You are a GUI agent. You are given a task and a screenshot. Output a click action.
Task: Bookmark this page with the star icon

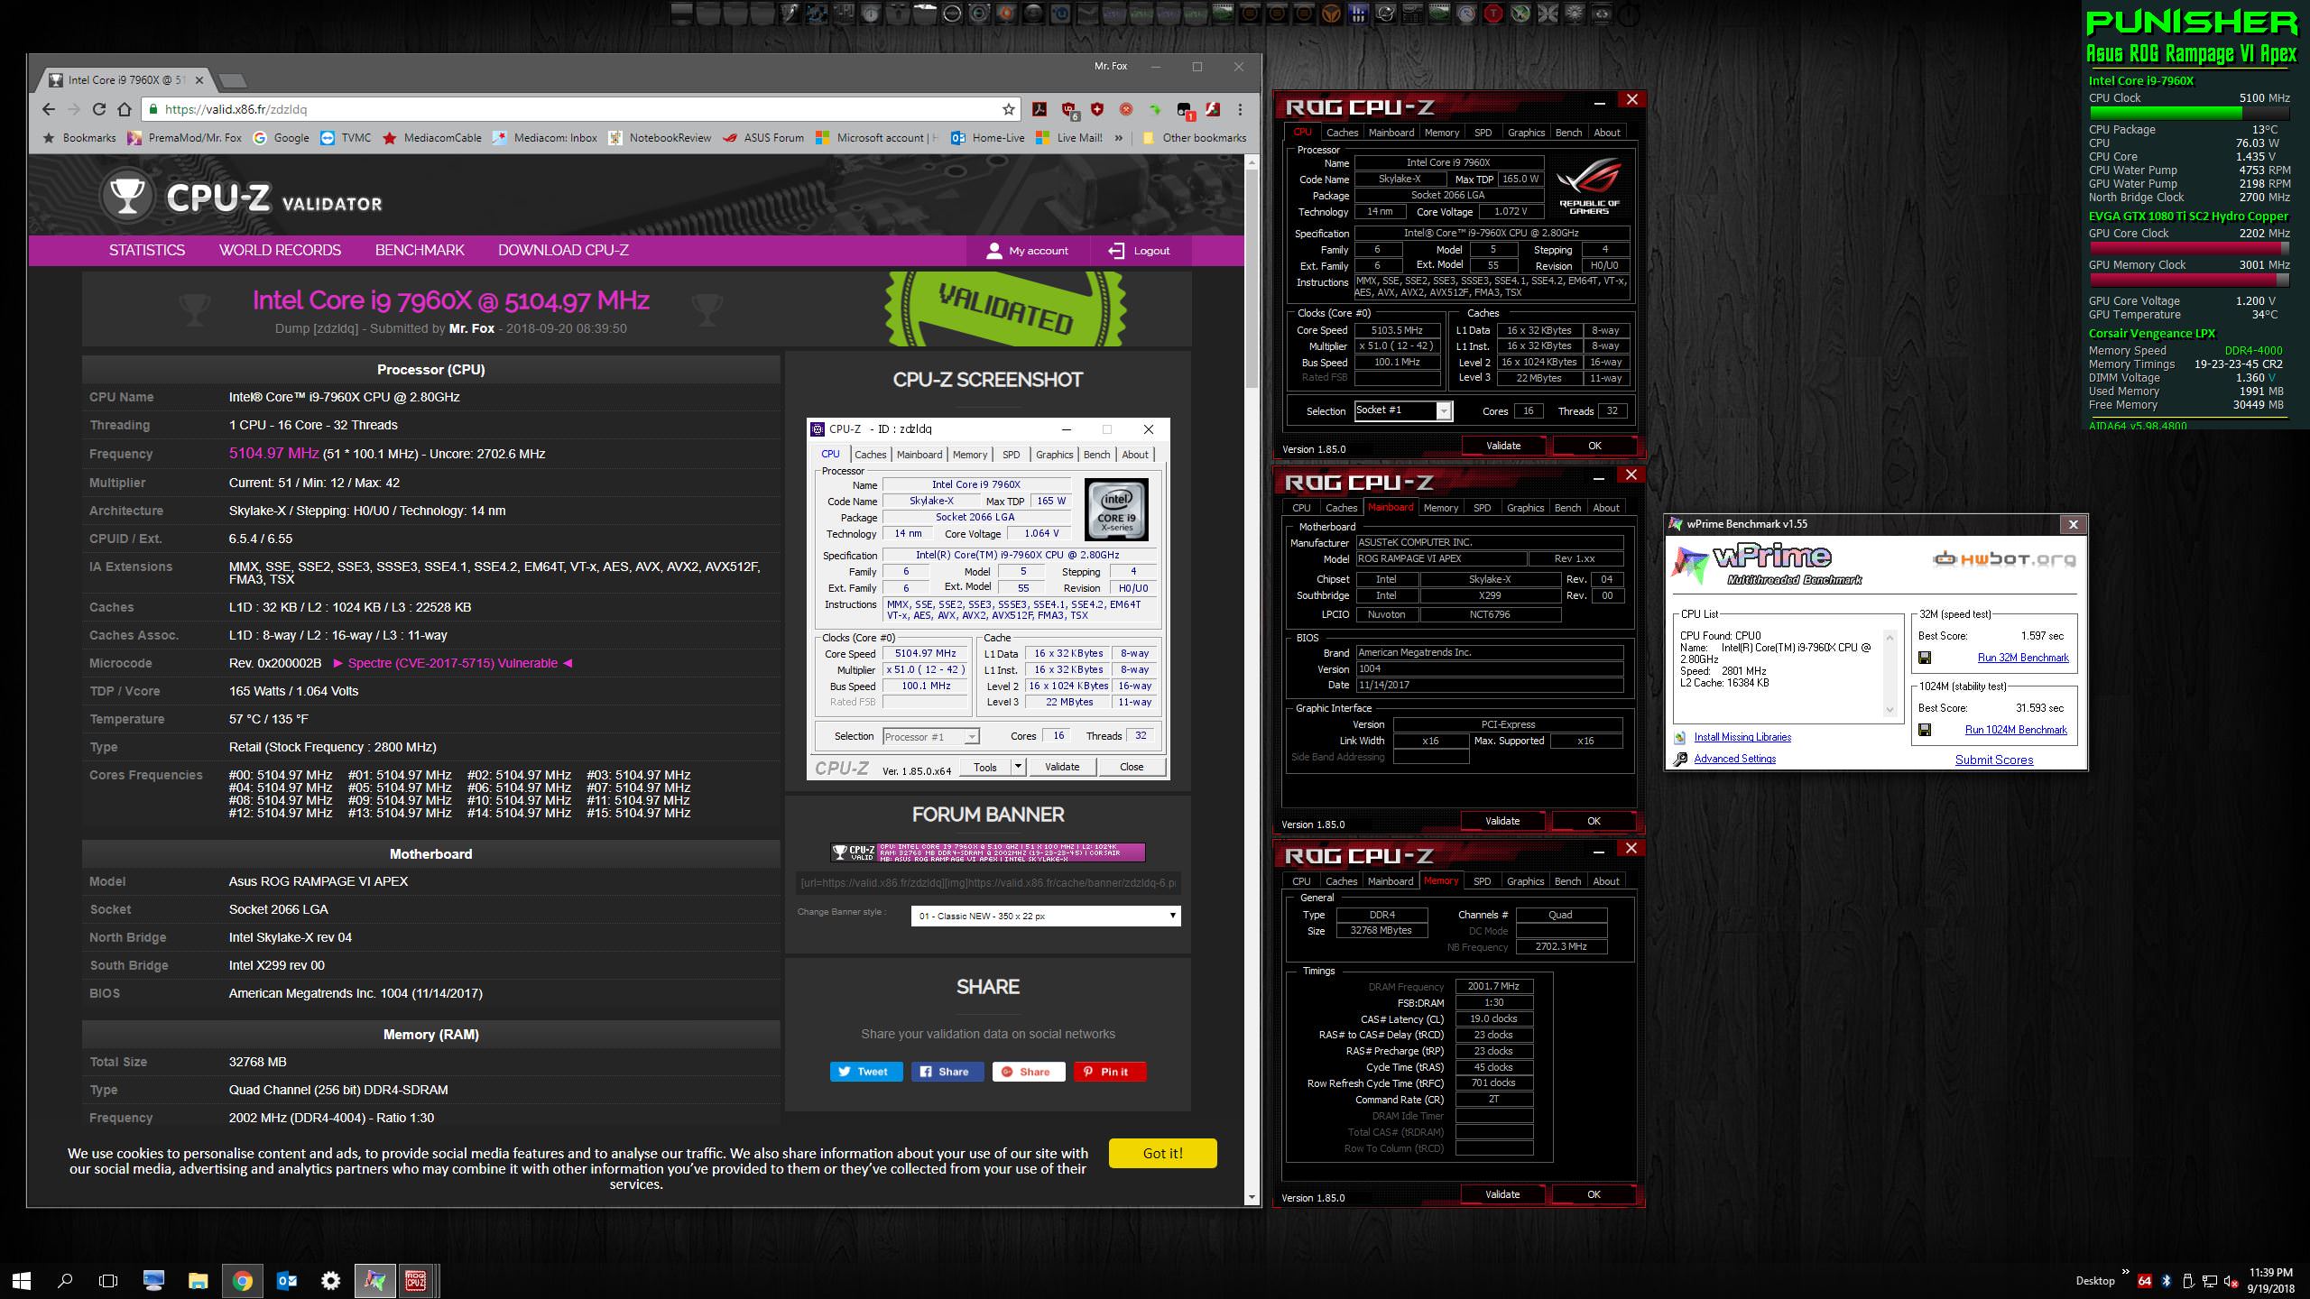[1009, 109]
